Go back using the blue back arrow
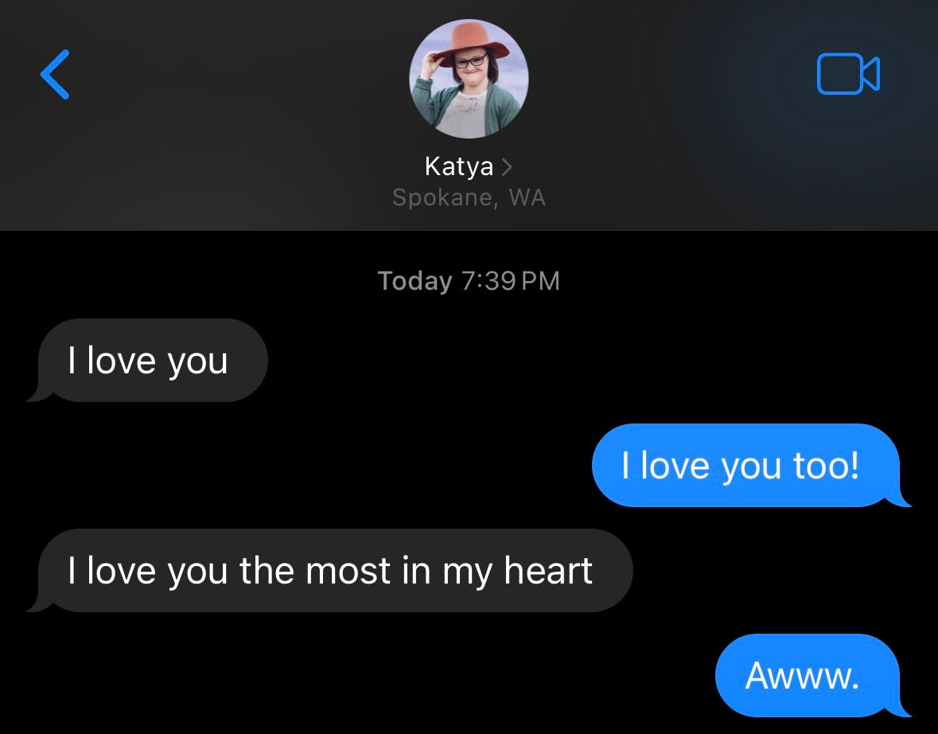Viewport: 938px width, 734px height. point(55,74)
